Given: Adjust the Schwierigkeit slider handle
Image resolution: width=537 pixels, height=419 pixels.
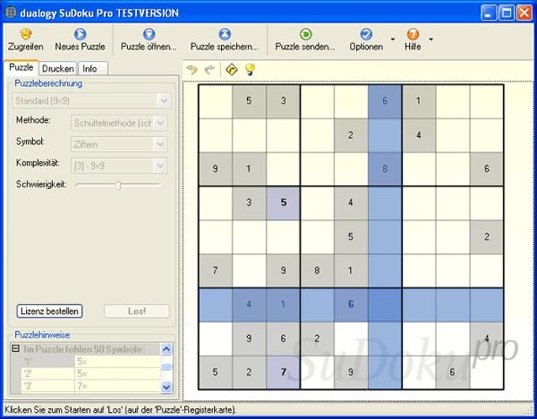Looking at the screenshot, I should (118, 186).
